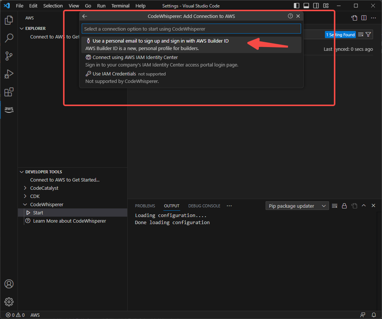This screenshot has width=382, height=319.
Task: Go back in the CodeWhisperer connection dialog
Action: click(85, 16)
